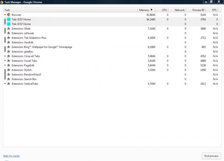Click the End process button
Viewport: 224px width, 161px height.
pyautogui.click(x=211, y=156)
